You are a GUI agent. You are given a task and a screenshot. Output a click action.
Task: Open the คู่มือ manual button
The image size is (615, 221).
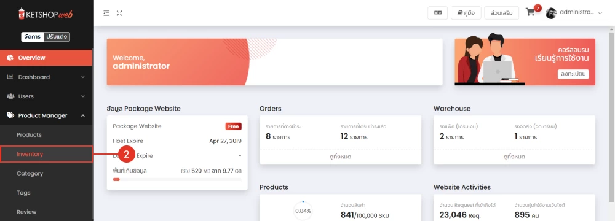tap(466, 12)
